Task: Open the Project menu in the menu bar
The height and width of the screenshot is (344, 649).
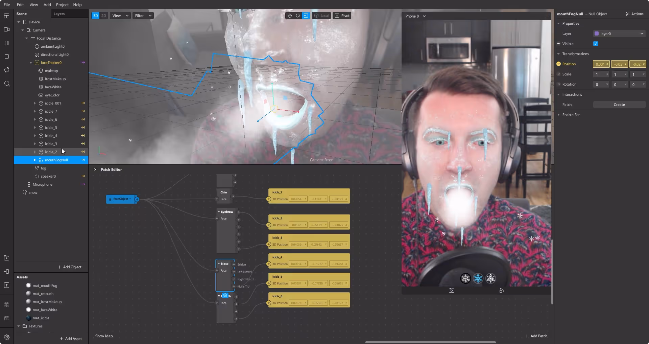Action: tap(62, 4)
